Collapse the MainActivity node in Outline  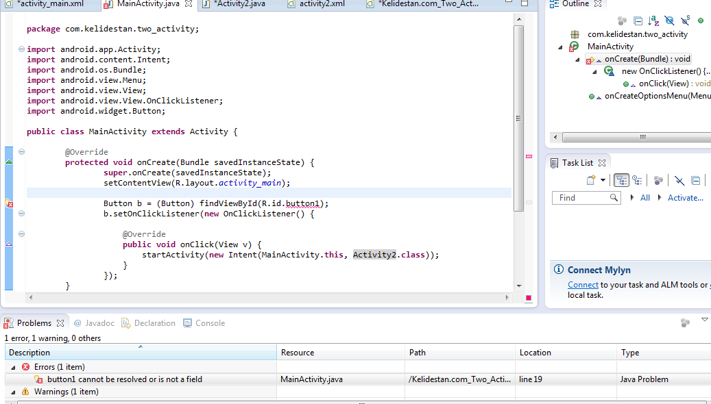(560, 47)
